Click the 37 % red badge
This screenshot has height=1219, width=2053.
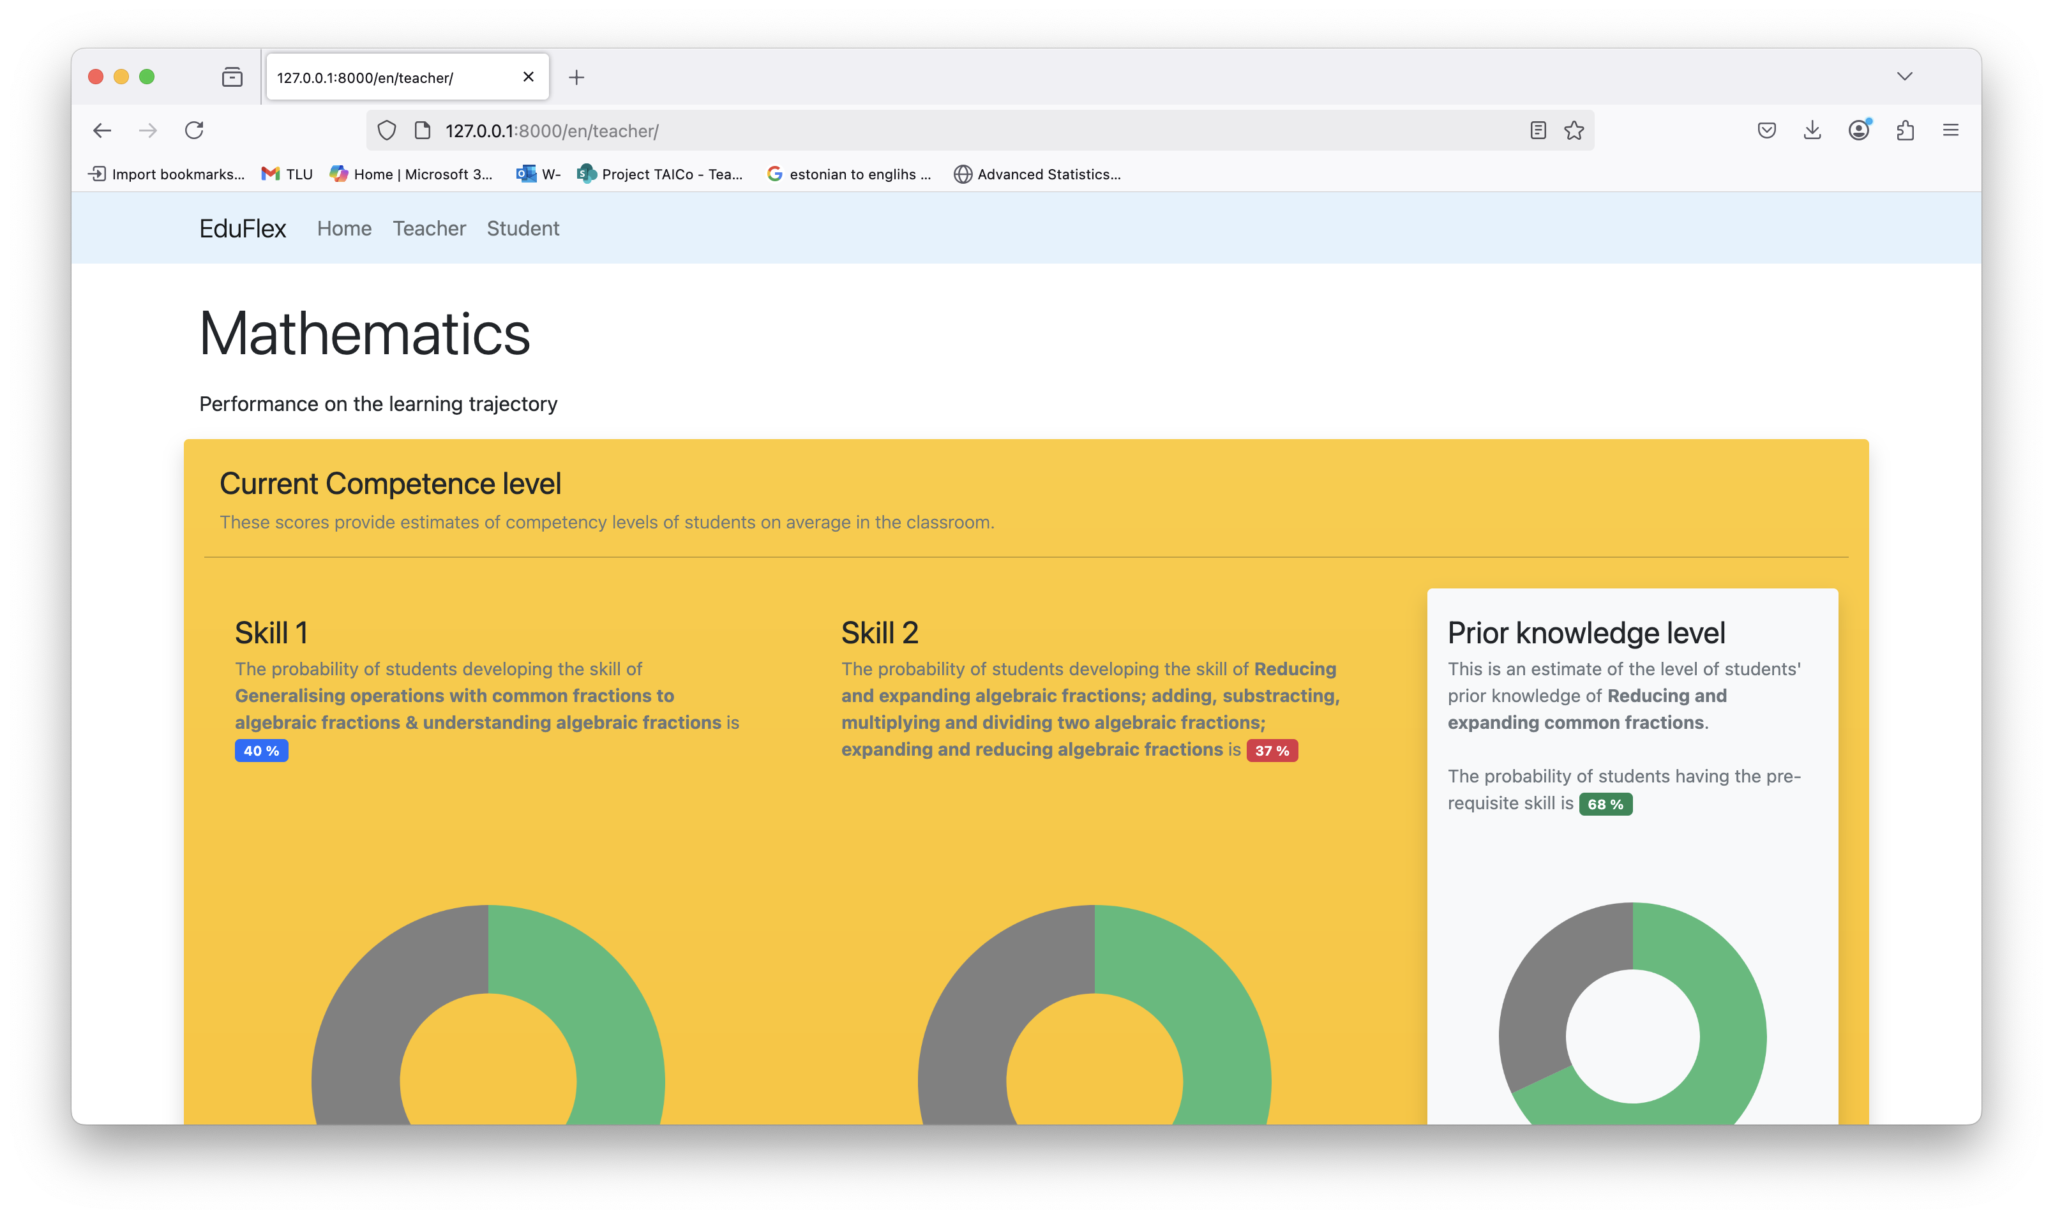click(1272, 751)
